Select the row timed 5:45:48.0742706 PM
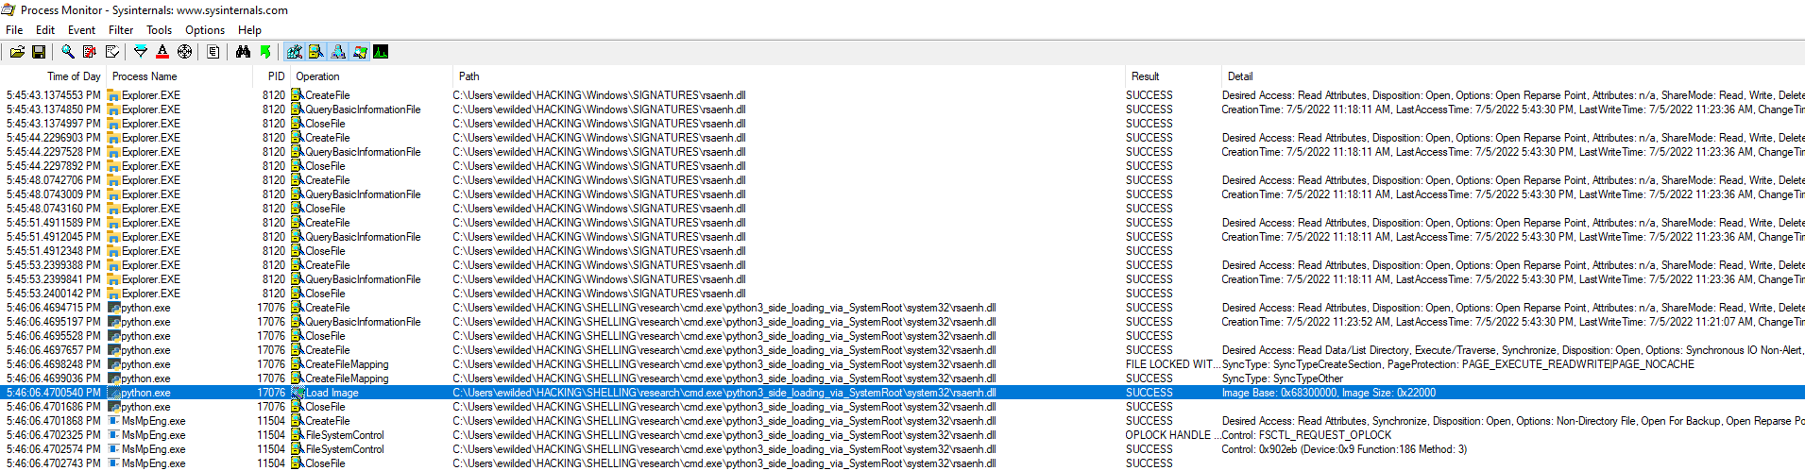 click(902, 180)
